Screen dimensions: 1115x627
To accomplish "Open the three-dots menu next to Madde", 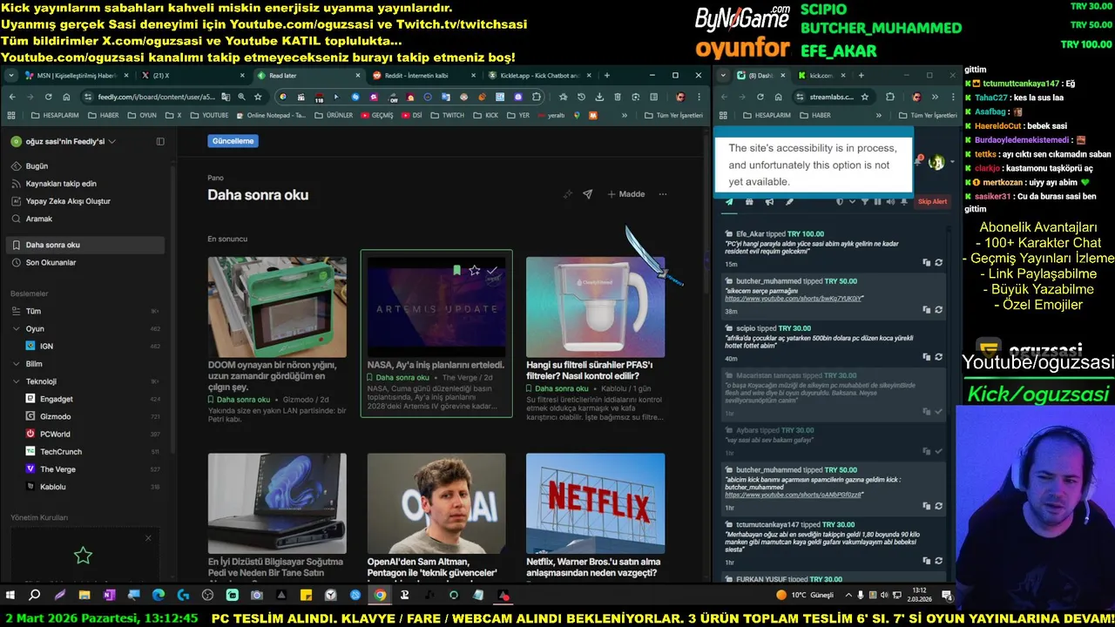I will click(663, 194).
